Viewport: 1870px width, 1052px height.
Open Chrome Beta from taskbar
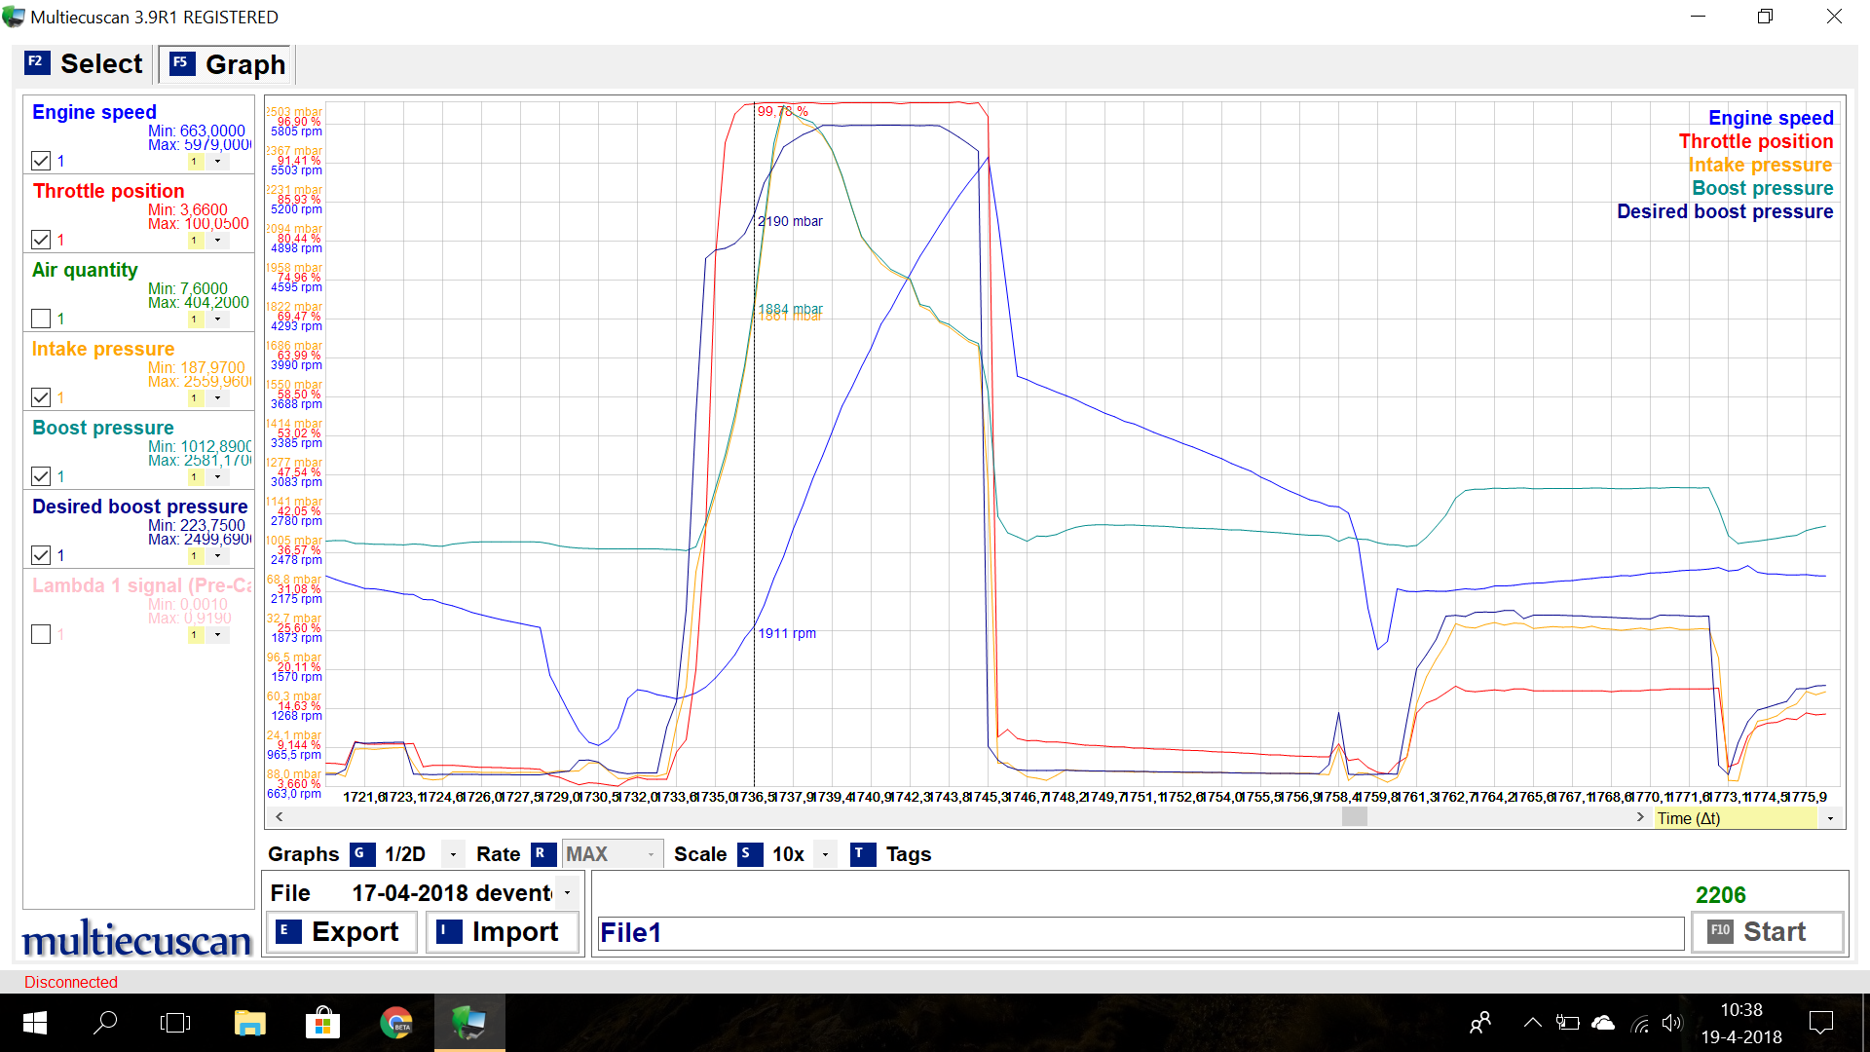pos(396,1023)
